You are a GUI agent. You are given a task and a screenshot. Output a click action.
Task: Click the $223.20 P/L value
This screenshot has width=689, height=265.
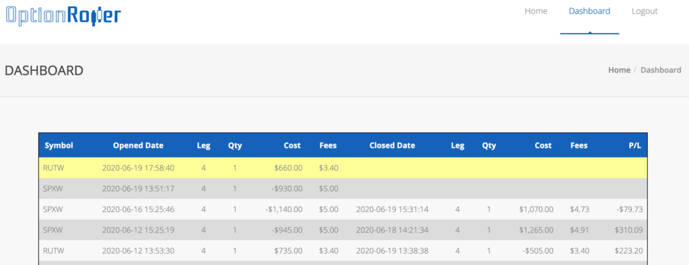coord(630,251)
